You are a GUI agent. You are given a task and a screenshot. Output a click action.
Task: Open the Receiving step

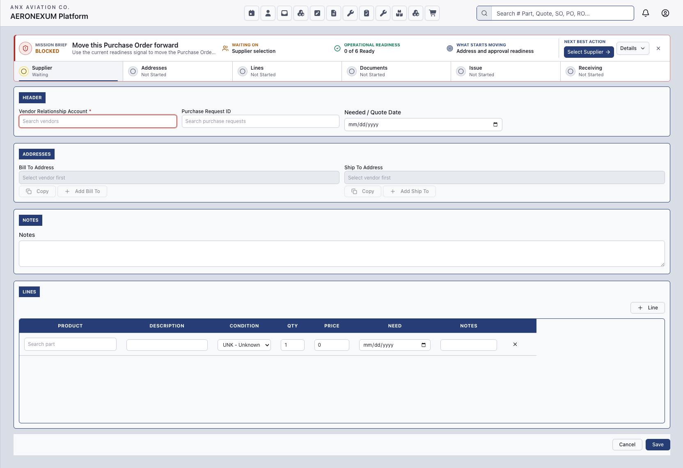tap(615, 71)
